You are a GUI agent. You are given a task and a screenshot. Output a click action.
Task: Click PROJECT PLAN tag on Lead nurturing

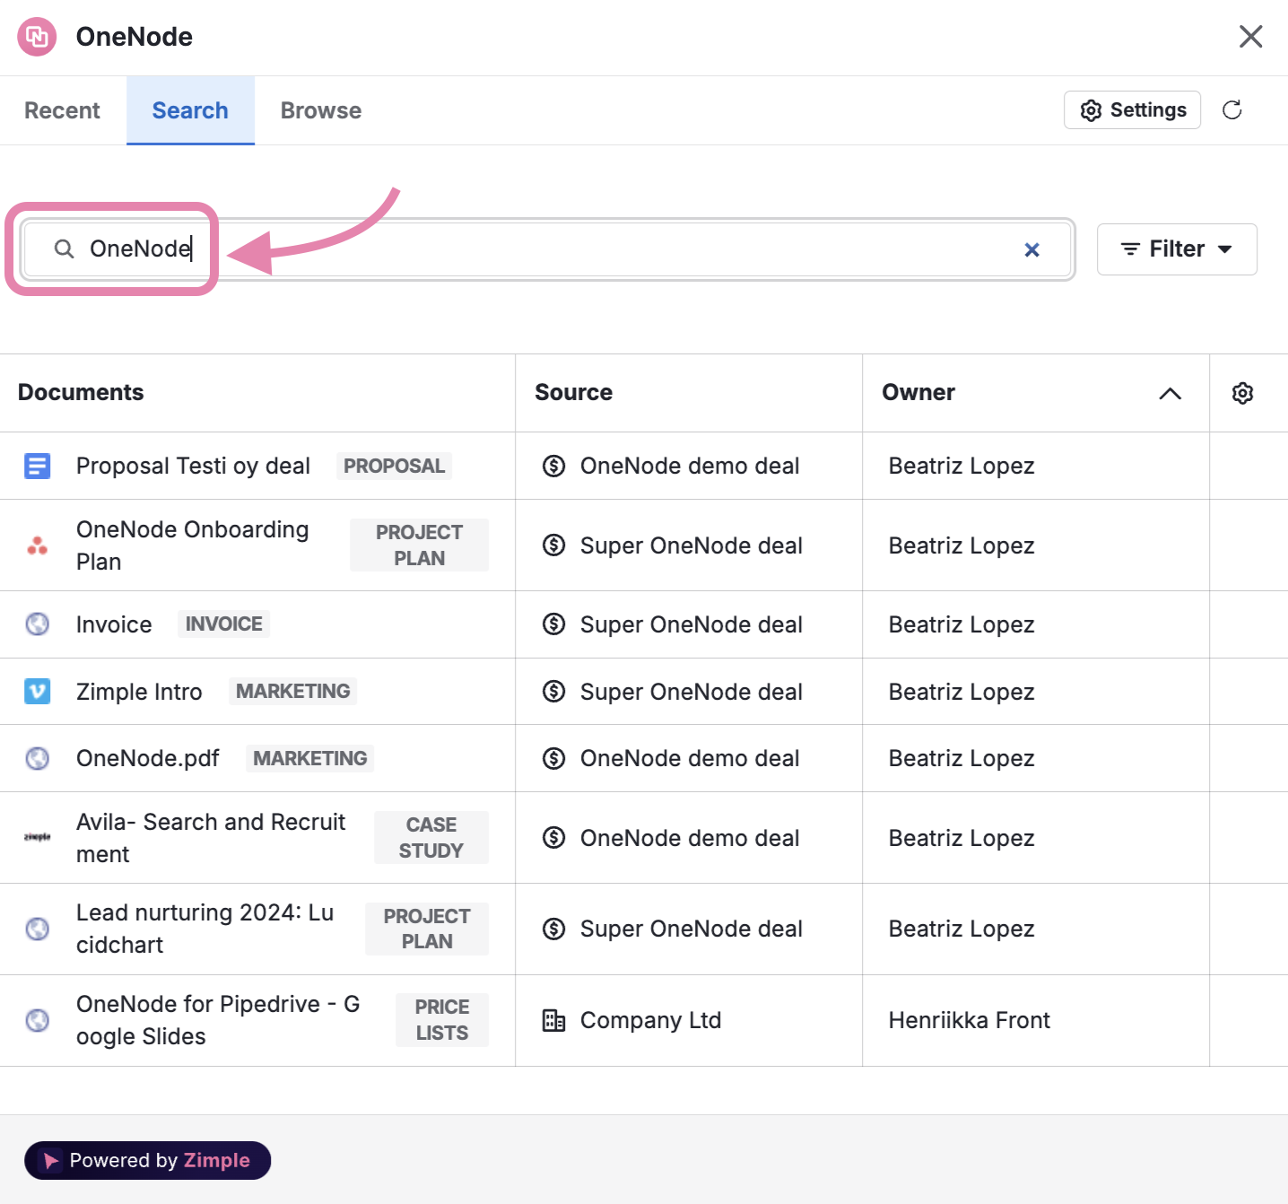pyautogui.click(x=427, y=929)
